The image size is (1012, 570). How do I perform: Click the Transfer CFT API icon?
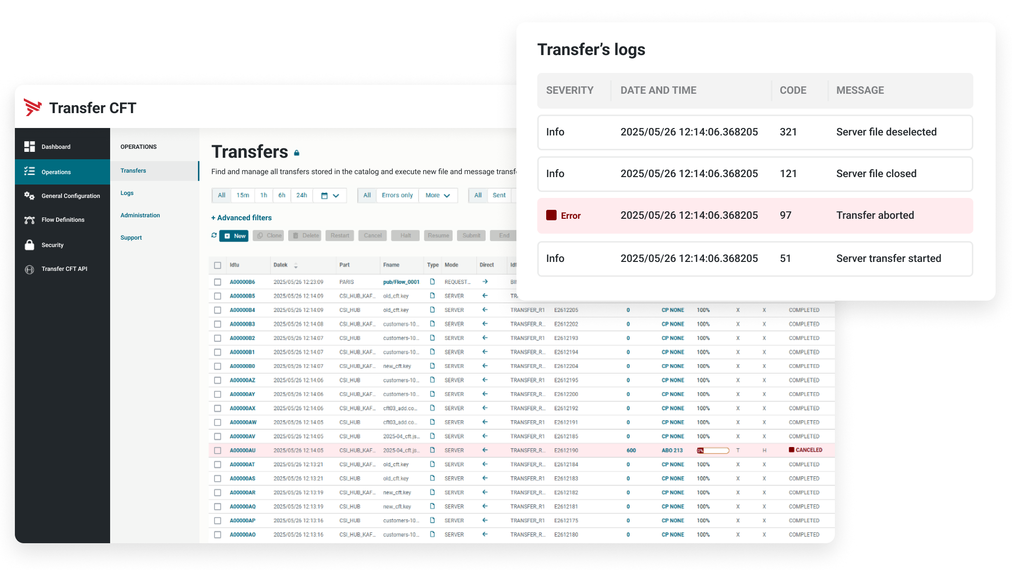tap(30, 269)
